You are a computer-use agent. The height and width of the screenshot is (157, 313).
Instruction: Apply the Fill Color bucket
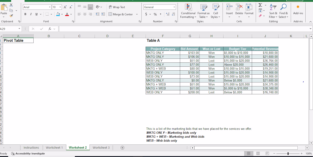click(x=58, y=14)
